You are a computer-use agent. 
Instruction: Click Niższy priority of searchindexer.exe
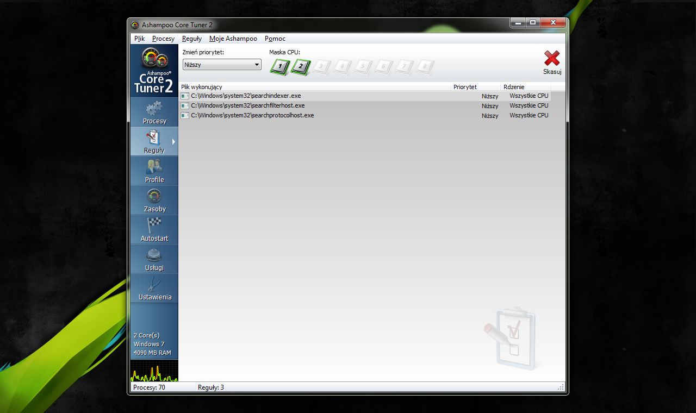pyautogui.click(x=490, y=96)
